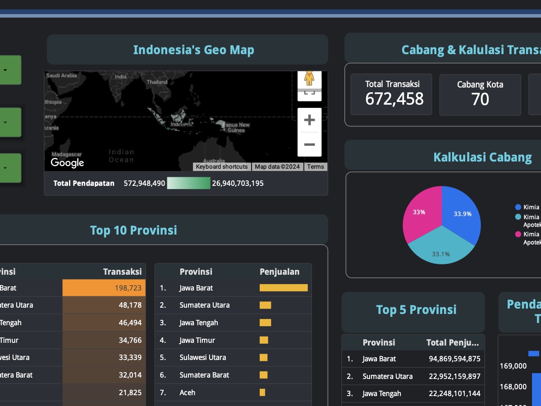Toggle fullscreen map view icon
The image size is (541, 406).
[309, 92]
